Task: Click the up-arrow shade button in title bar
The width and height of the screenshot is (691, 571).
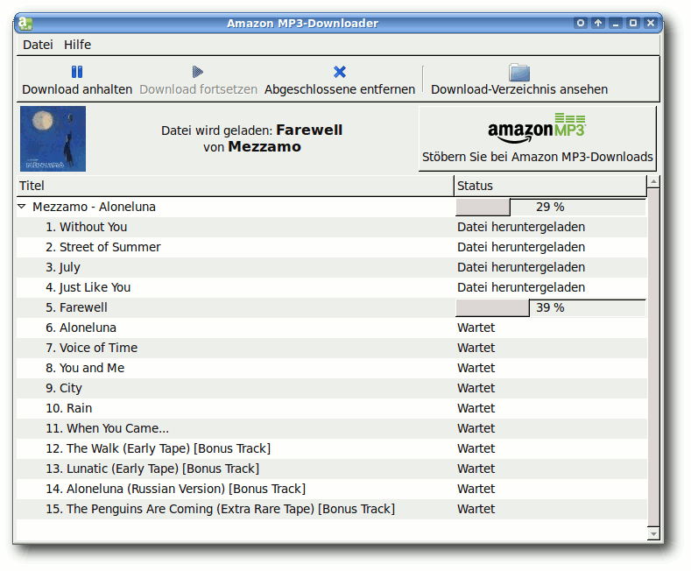Action: coord(598,23)
